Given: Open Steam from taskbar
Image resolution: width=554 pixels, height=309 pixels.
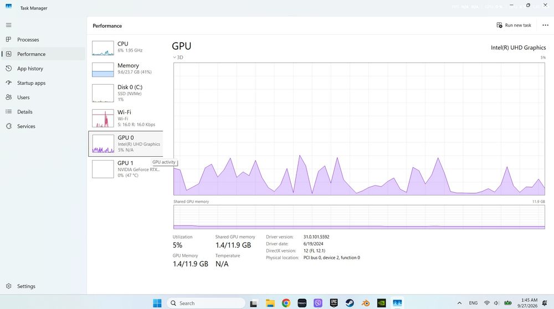Looking at the screenshot, I should [x=350, y=303].
